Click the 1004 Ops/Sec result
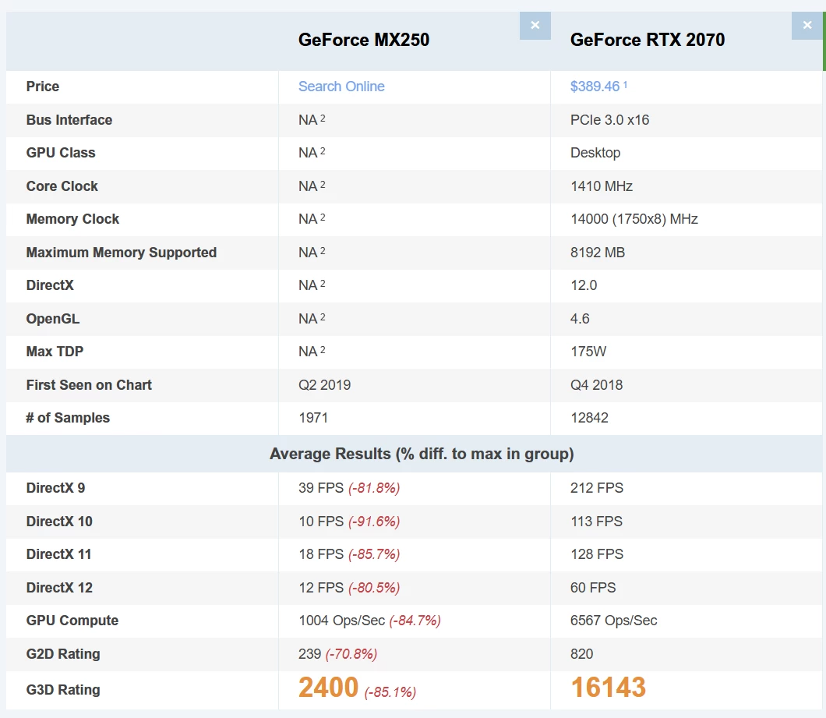This screenshot has width=826, height=718. click(x=369, y=621)
